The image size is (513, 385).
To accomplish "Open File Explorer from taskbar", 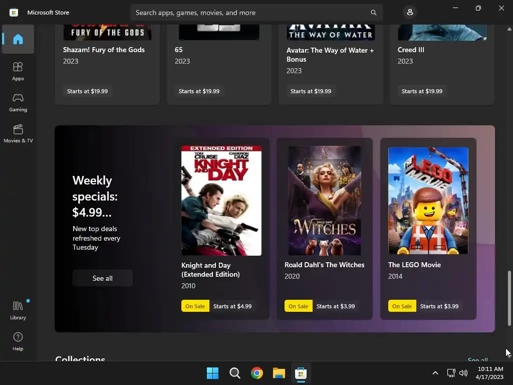I will pos(279,373).
